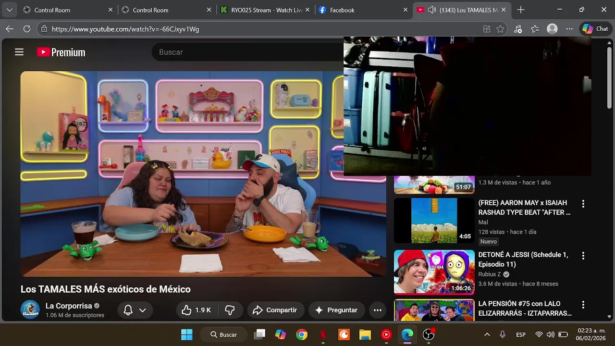Open options for LA PENSIÓN #75 video

click(x=583, y=305)
